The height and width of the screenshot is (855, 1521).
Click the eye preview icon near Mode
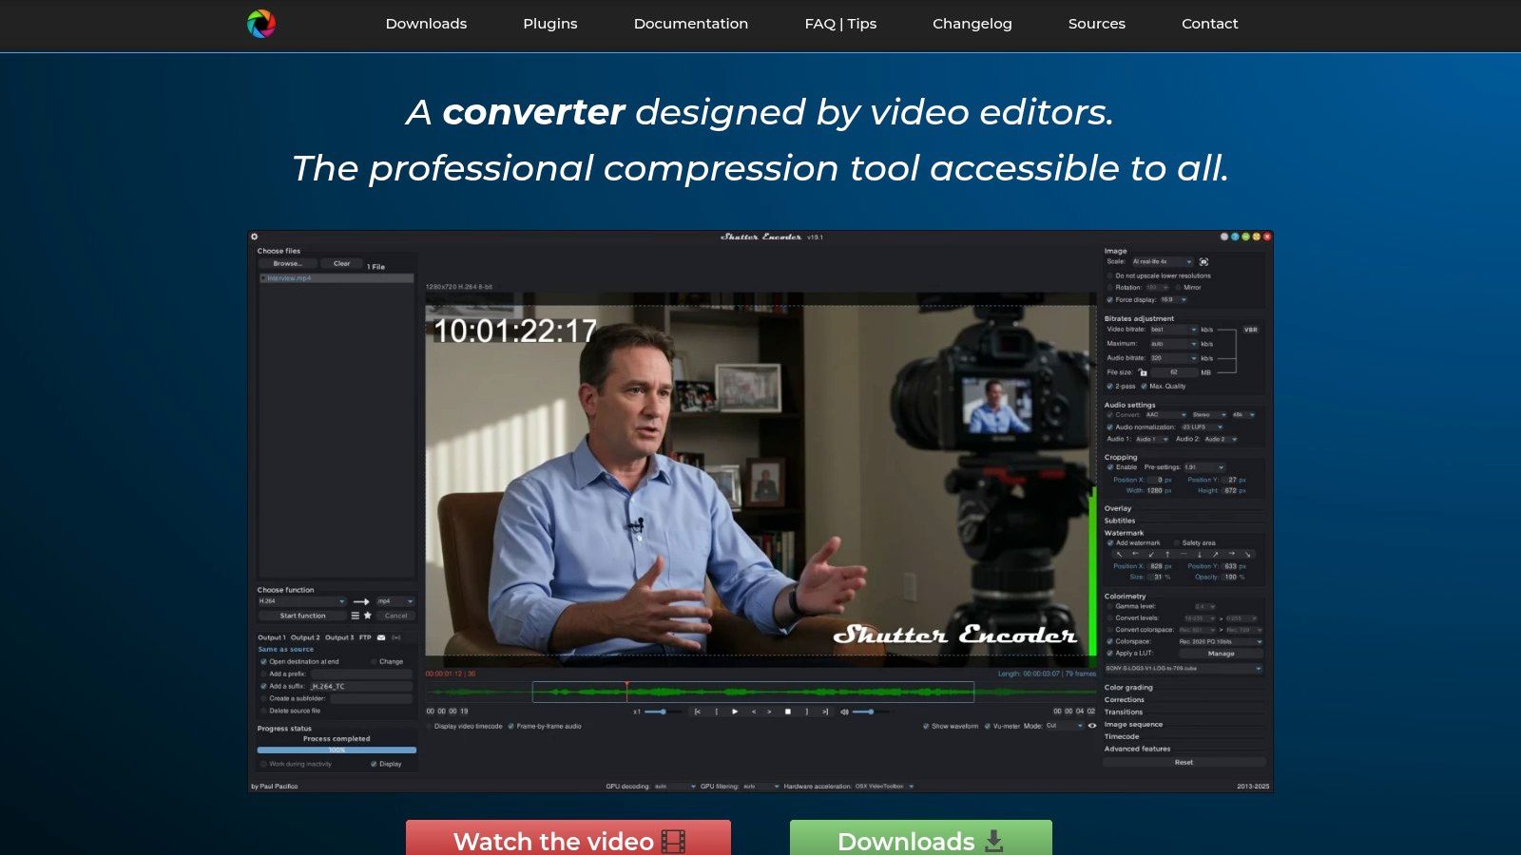[x=1091, y=726]
